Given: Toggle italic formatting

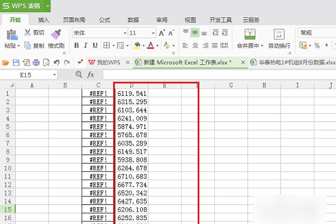Looking at the screenshot, I should 86,45.
